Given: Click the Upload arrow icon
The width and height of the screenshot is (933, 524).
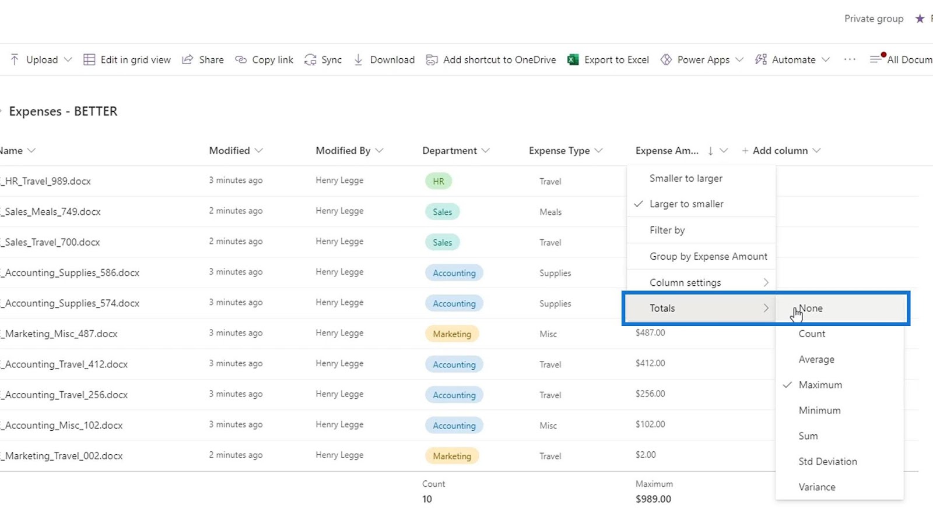Looking at the screenshot, I should pyautogui.click(x=15, y=59).
